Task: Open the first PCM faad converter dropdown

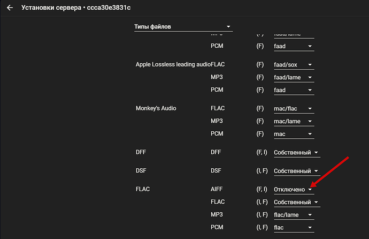Action: (294, 47)
